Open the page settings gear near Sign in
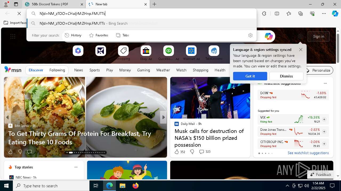Image resolution: width=341 pixels, height=191 pixels. coord(300,36)
